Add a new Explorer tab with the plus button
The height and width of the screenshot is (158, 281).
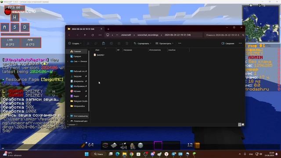tap(108, 29)
